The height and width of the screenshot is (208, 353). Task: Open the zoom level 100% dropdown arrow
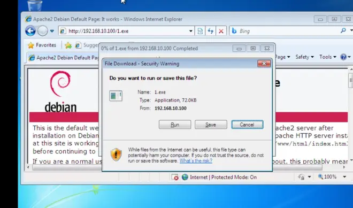tap(344, 177)
